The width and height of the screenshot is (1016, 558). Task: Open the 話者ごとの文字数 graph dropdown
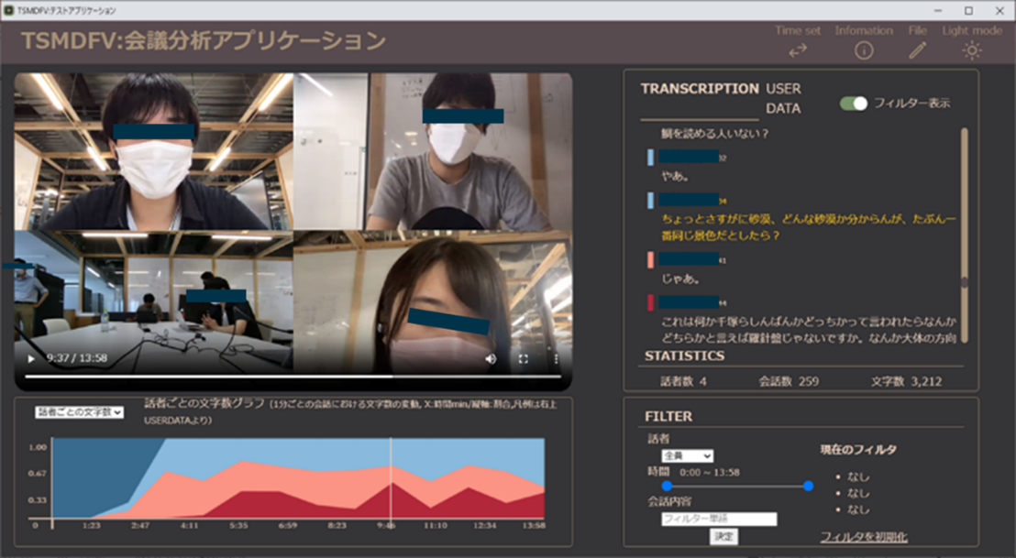click(x=79, y=412)
